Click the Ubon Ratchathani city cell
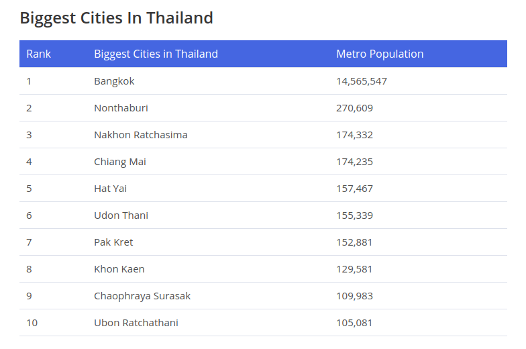Image resolution: width=526 pixels, height=349 pixels. pyautogui.click(x=136, y=323)
